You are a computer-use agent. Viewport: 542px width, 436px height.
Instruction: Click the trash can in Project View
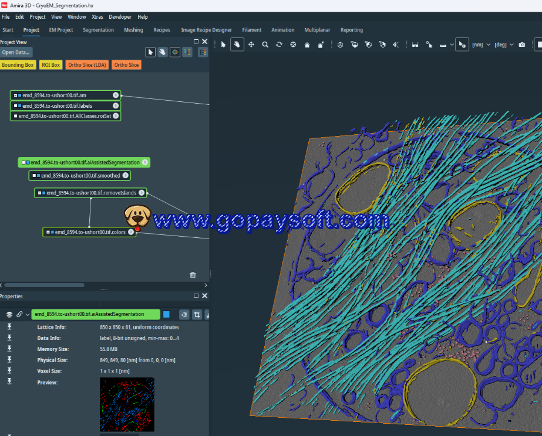coord(193,274)
